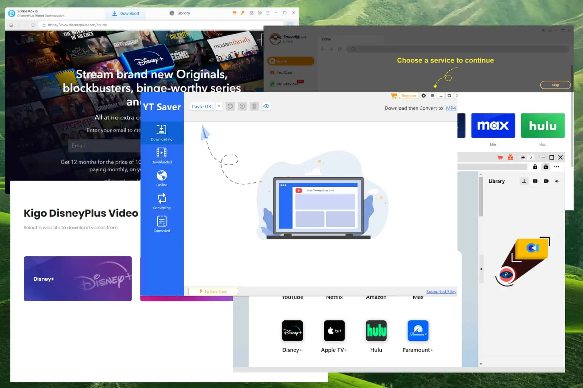This screenshot has height=388, width=583.
Task: Click the StreamFab back arrow
Action: tap(323, 49)
